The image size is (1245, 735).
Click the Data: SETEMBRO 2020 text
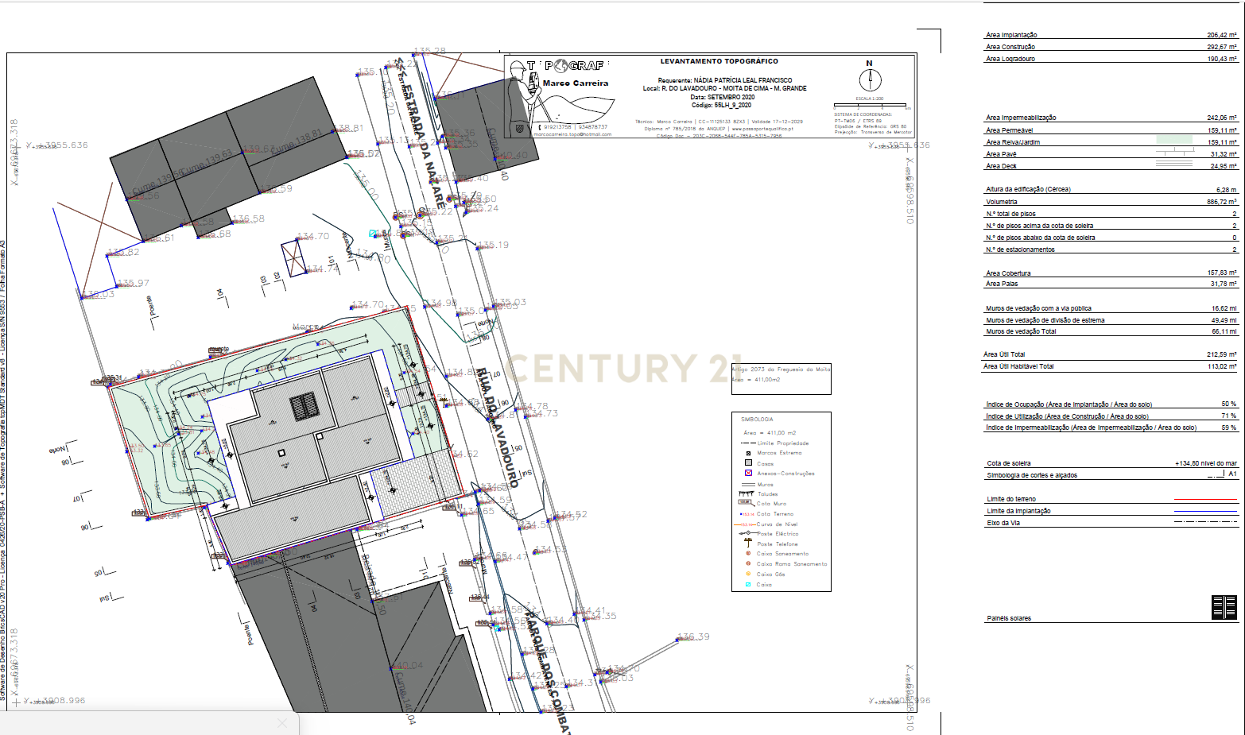tap(722, 97)
